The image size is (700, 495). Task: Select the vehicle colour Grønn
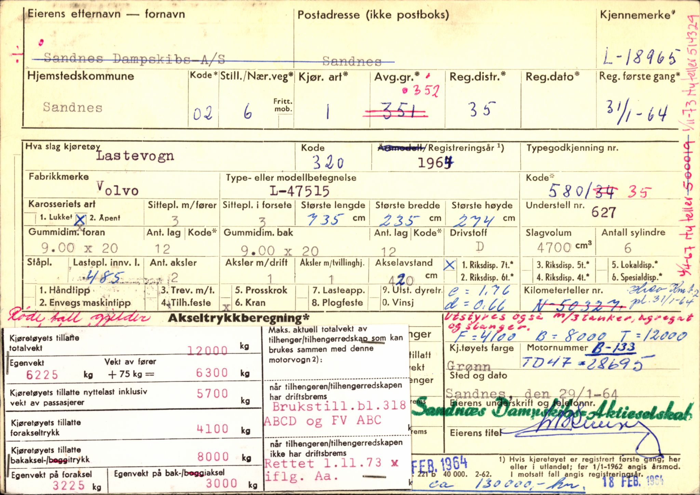(469, 366)
